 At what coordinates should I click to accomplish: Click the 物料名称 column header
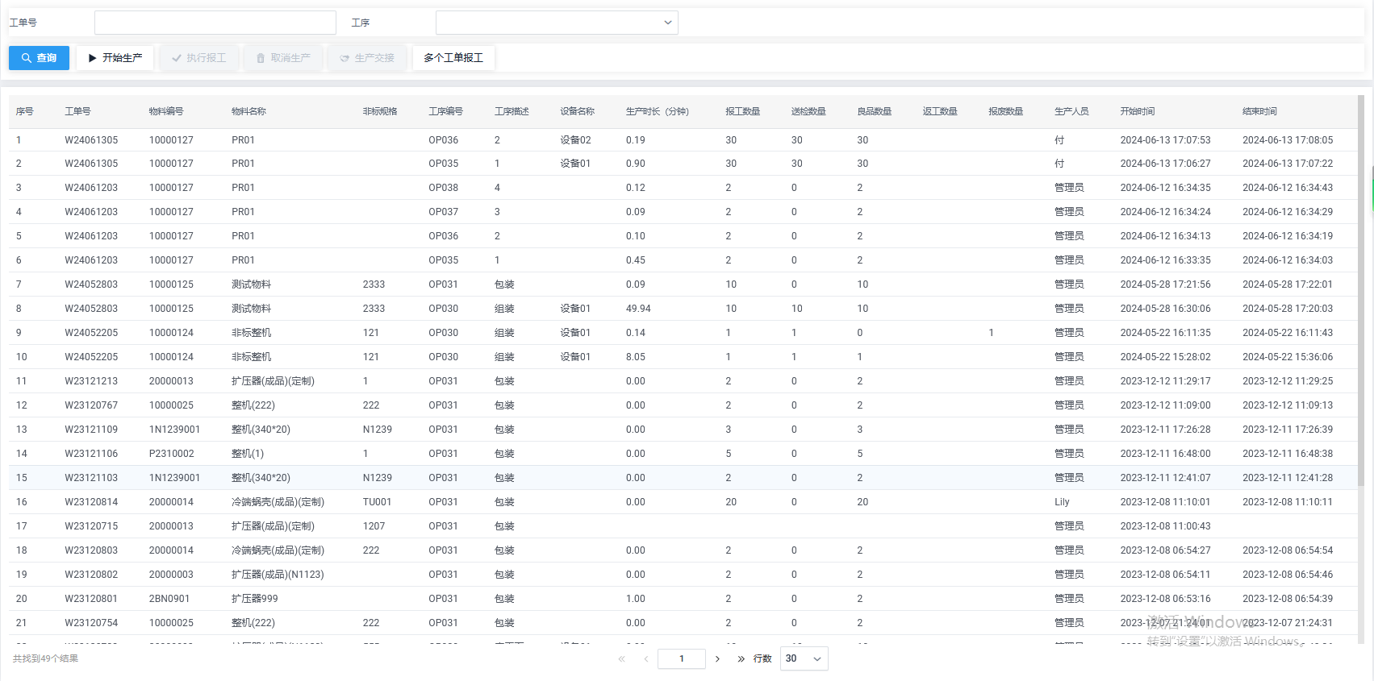248,111
